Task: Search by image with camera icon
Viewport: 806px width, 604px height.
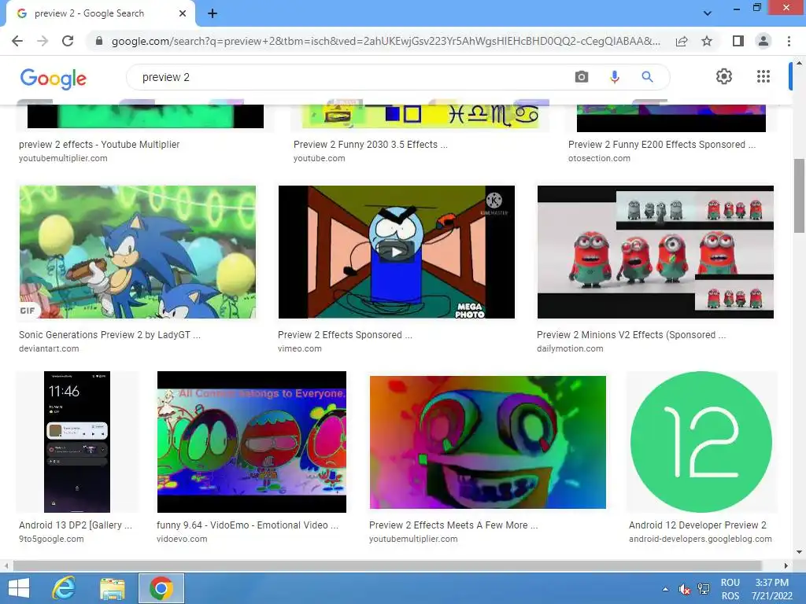Action: point(582,77)
